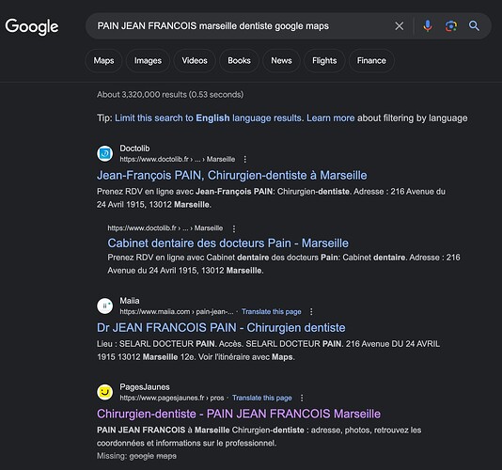Open Jean-François PAIN, Chirurgien-dentiste à Marseille result
Image resolution: width=502 pixels, height=470 pixels.
(x=232, y=176)
